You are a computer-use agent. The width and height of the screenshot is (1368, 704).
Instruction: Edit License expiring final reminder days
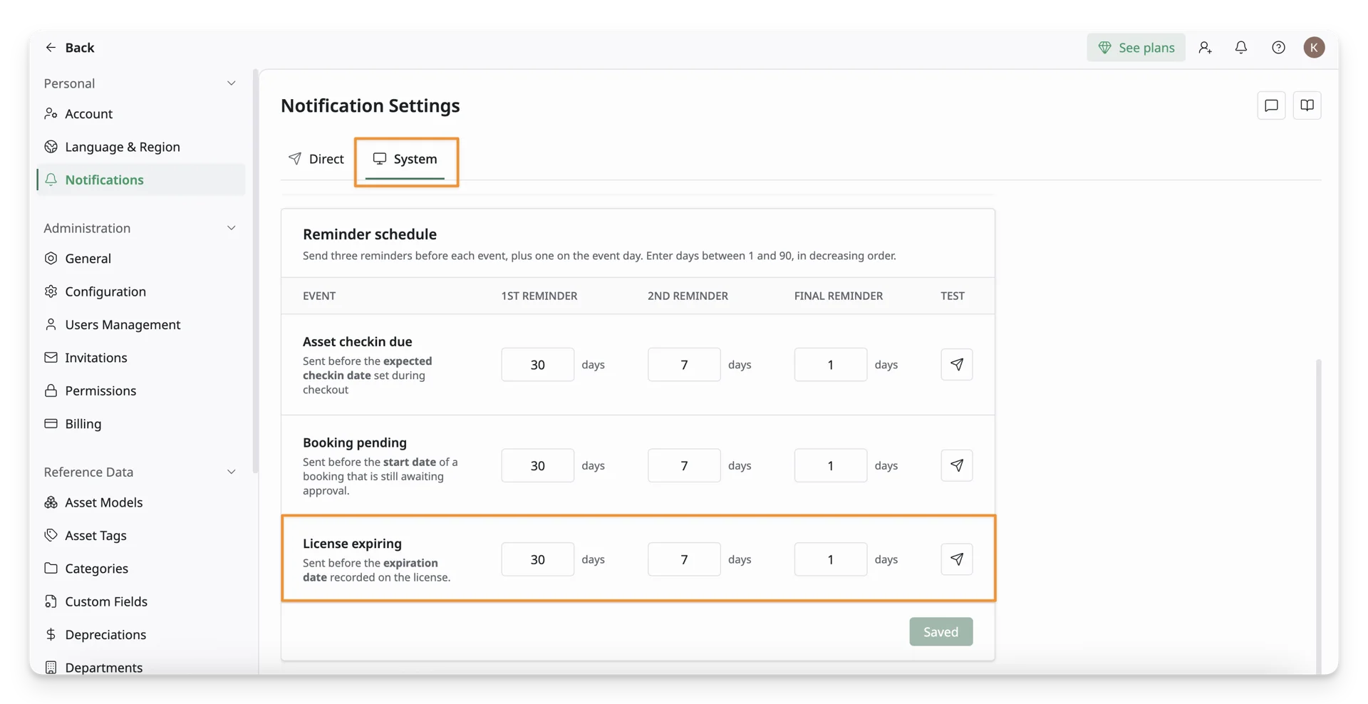coord(830,559)
